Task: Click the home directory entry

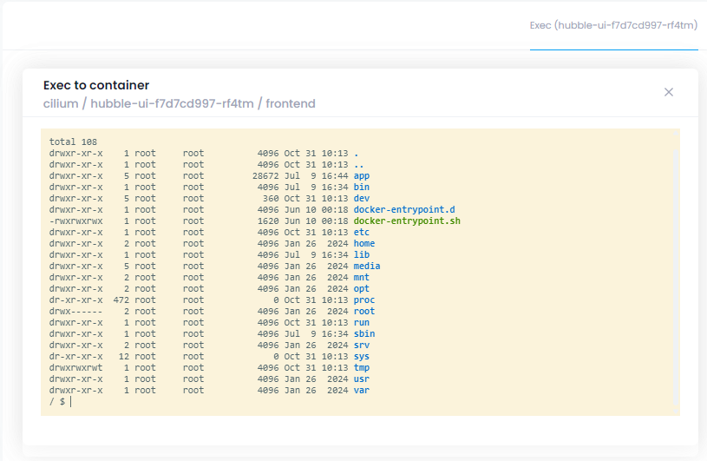Action: (x=364, y=244)
